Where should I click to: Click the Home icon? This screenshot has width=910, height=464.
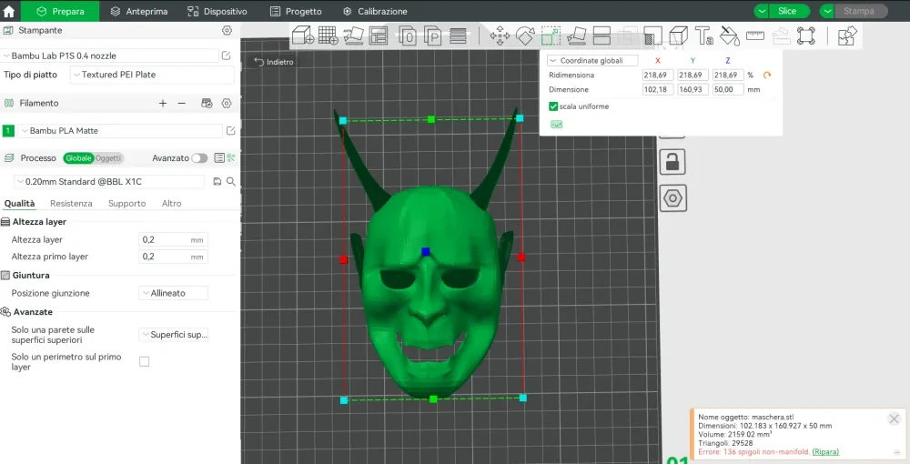click(9, 11)
